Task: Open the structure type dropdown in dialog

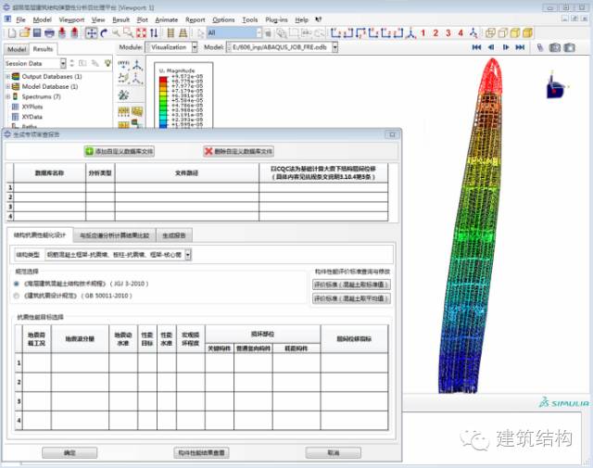Action: 188,255
